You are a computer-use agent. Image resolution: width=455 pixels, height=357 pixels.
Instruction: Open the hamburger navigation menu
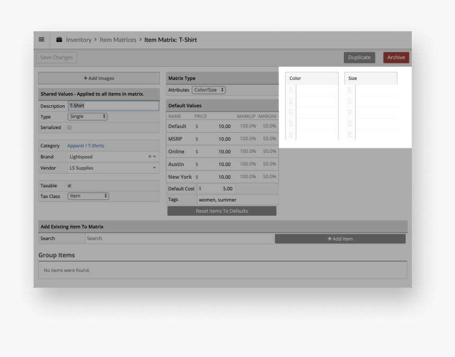pyautogui.click(x=41, y=40)
